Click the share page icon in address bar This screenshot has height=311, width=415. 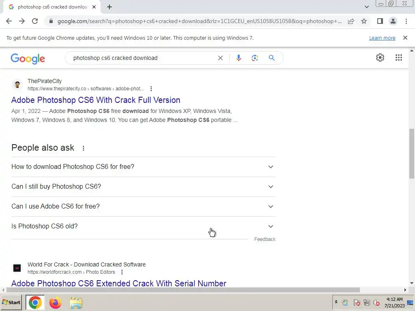coord(351,21)
